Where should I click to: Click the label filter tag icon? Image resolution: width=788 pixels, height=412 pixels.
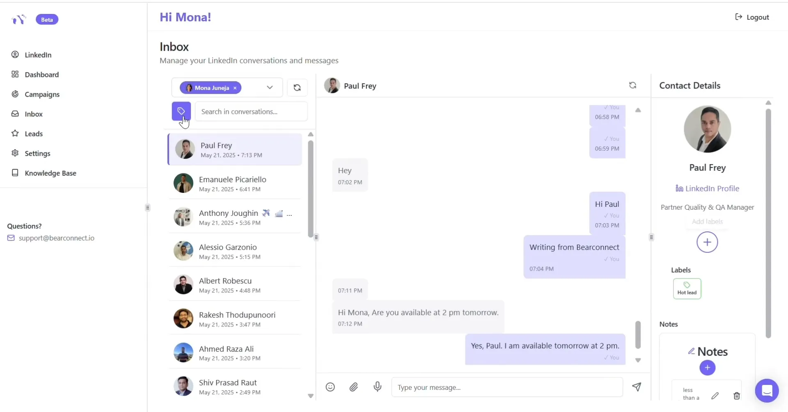click(181, 111)
